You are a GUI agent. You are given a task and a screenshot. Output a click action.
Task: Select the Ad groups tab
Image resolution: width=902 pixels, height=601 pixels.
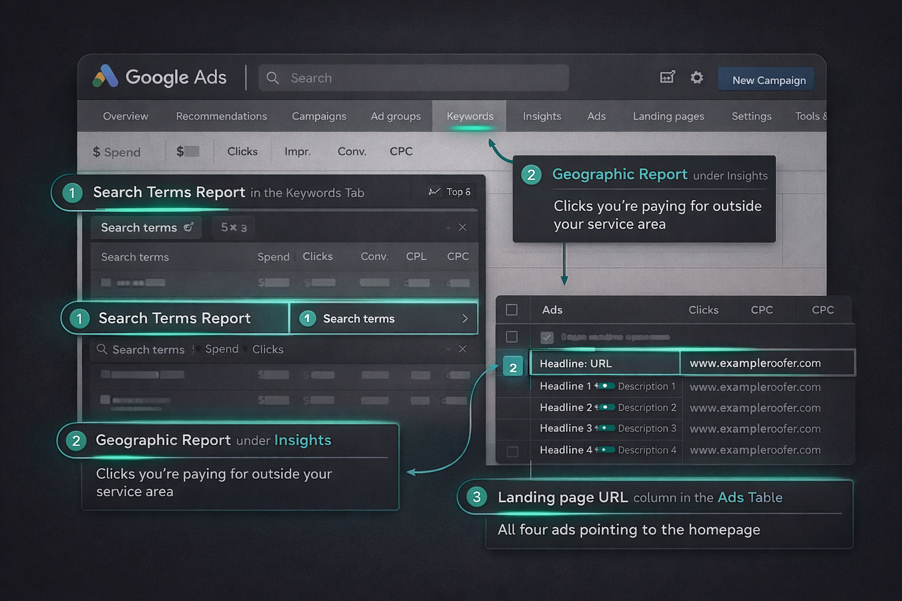(x=396, y=116)
